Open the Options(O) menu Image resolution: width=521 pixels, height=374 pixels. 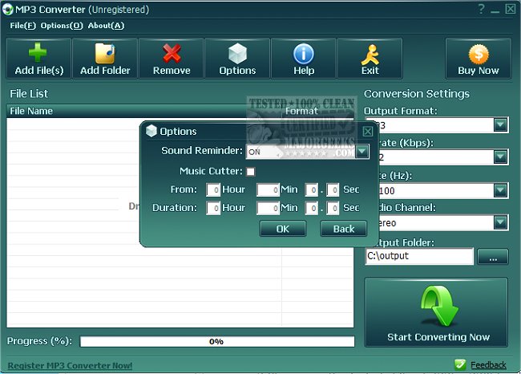[62, 26]
